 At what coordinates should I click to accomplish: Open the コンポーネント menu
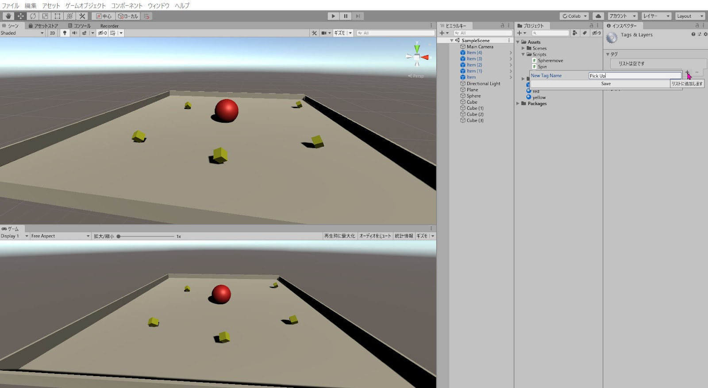click(127, 6)
